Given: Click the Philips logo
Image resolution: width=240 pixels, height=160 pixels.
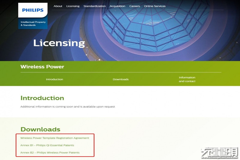Looking at the screenshot, I should coord(33,10).
